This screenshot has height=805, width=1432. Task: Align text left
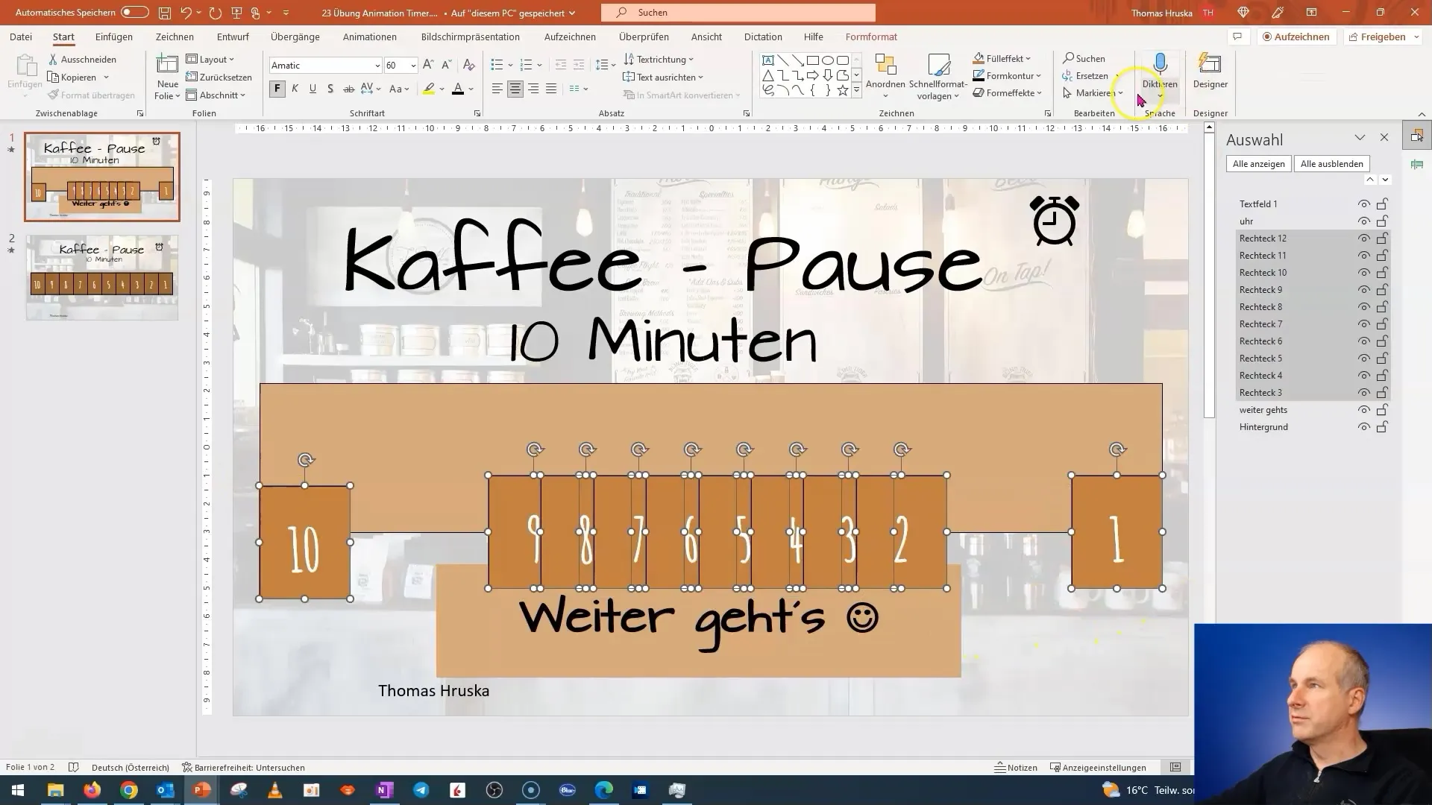(x=497, y=89)
